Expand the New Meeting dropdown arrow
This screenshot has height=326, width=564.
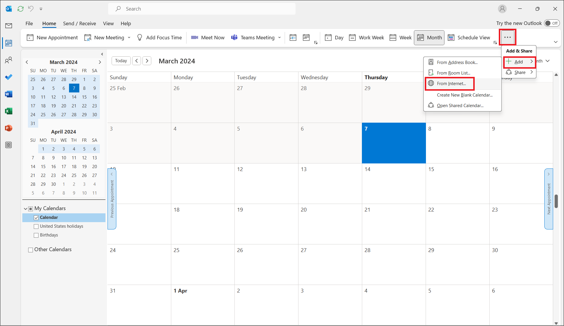[x=129, y=38]
